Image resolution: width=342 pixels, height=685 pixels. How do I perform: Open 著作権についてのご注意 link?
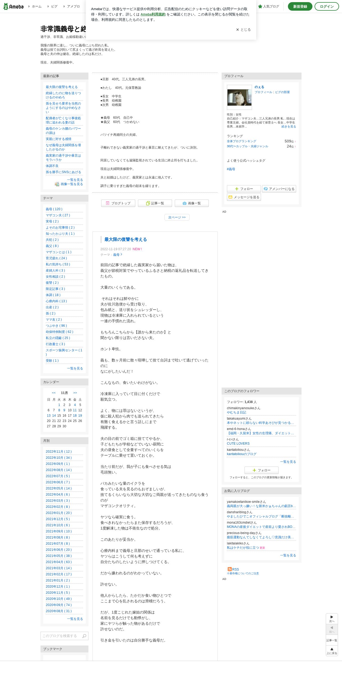click(x=243, y=573)
